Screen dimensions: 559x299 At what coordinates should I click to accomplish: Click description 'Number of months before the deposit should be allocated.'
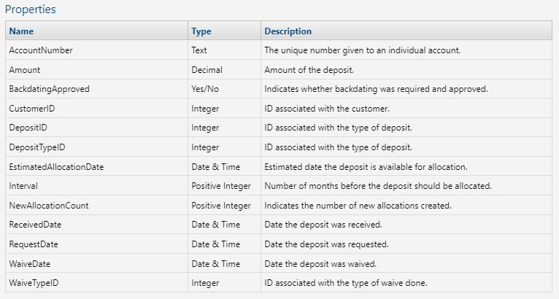378,186
